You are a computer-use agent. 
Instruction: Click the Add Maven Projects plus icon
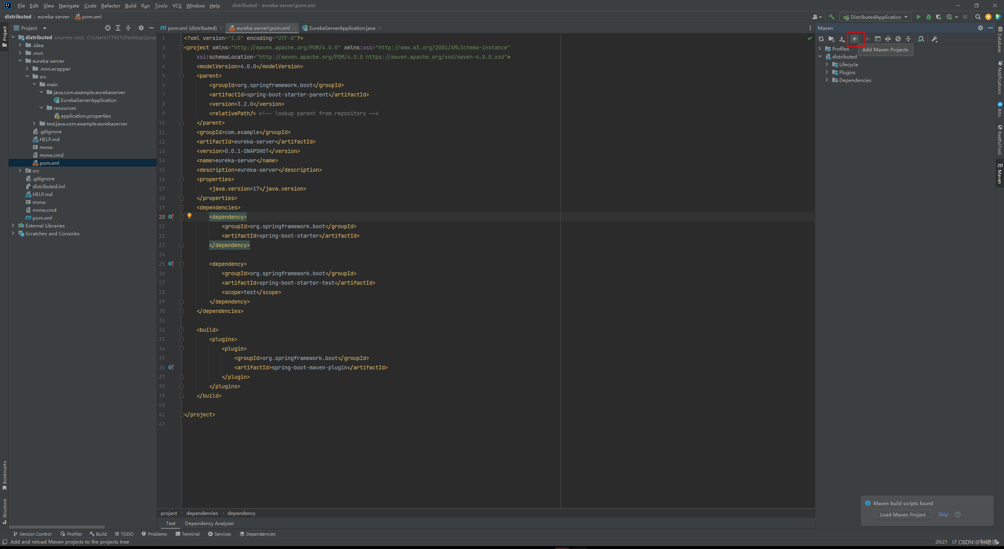click(x=854, y=39)
